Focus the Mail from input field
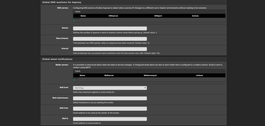This screenshot has width=265, height=126. pyautogui.click(x=110, y=109)
